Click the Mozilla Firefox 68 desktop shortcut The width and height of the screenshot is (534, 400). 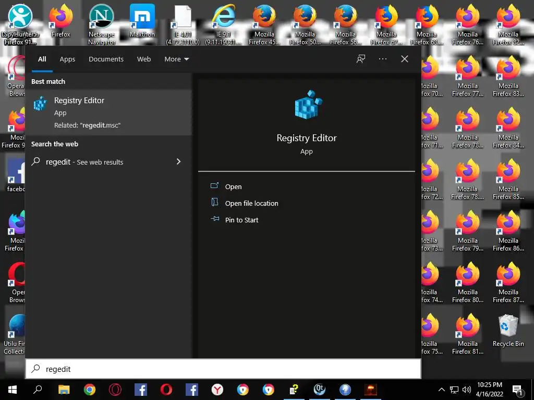pyautogui.click(x=427, y=24)
